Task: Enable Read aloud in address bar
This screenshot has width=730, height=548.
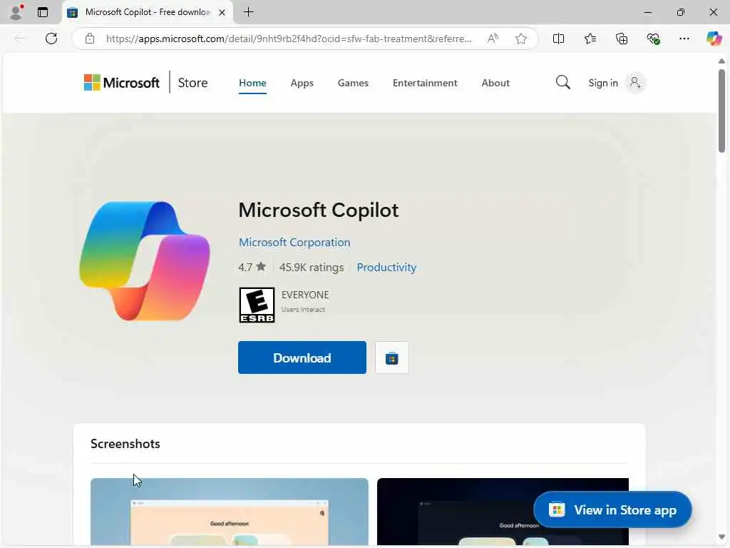Action: coord(493,39)
